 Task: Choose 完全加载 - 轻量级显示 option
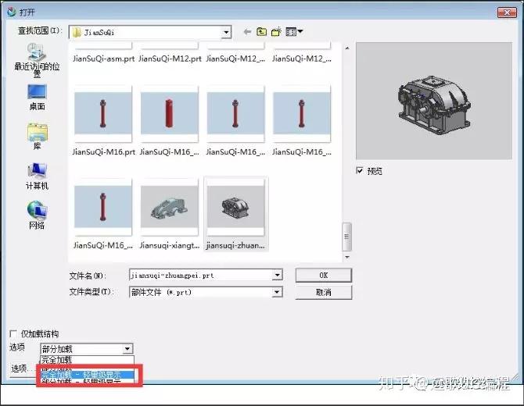coord(88,375)
